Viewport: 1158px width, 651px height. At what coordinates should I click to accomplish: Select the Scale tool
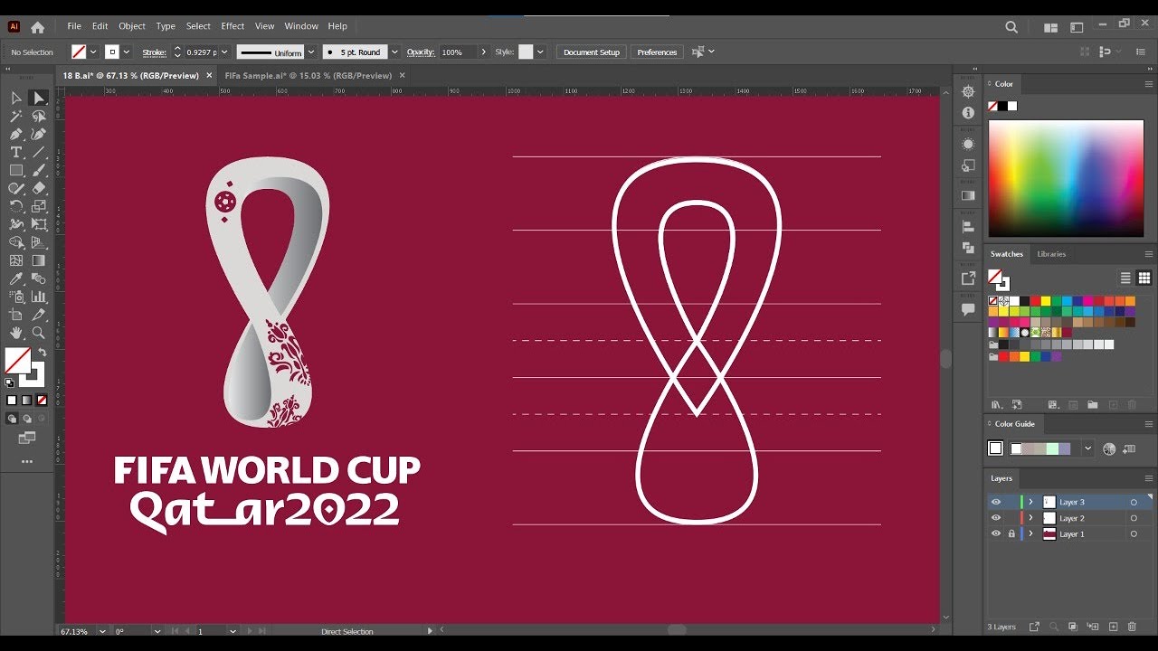[x=38, y=206]
